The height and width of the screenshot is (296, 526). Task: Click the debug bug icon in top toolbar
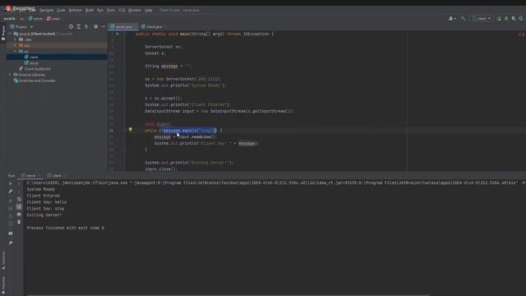click(x=506, y=18)
